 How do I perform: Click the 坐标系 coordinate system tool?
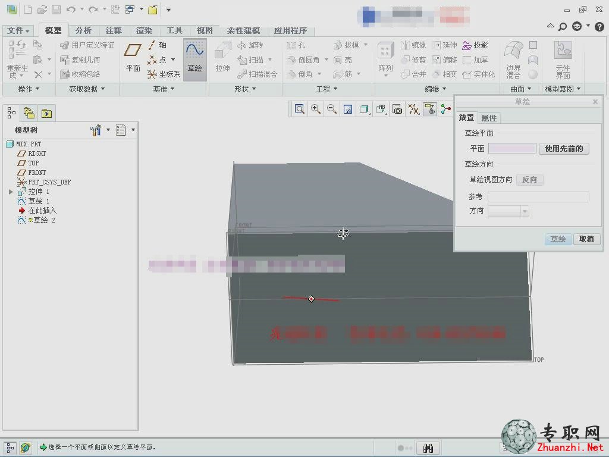click(x=164, y=74)
